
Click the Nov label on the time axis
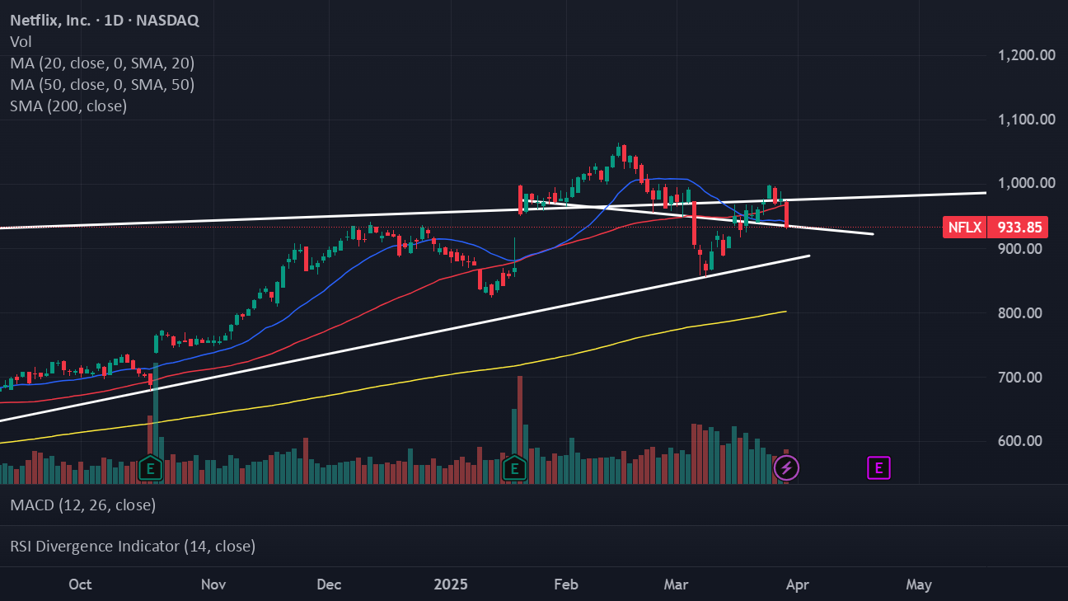[x=213, y=585]
